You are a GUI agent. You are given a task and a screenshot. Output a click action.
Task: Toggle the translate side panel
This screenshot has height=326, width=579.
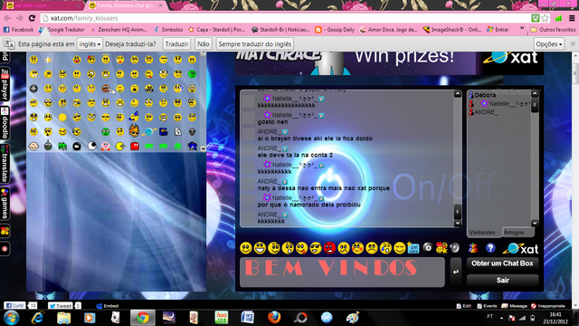click(x=5, y=163)
